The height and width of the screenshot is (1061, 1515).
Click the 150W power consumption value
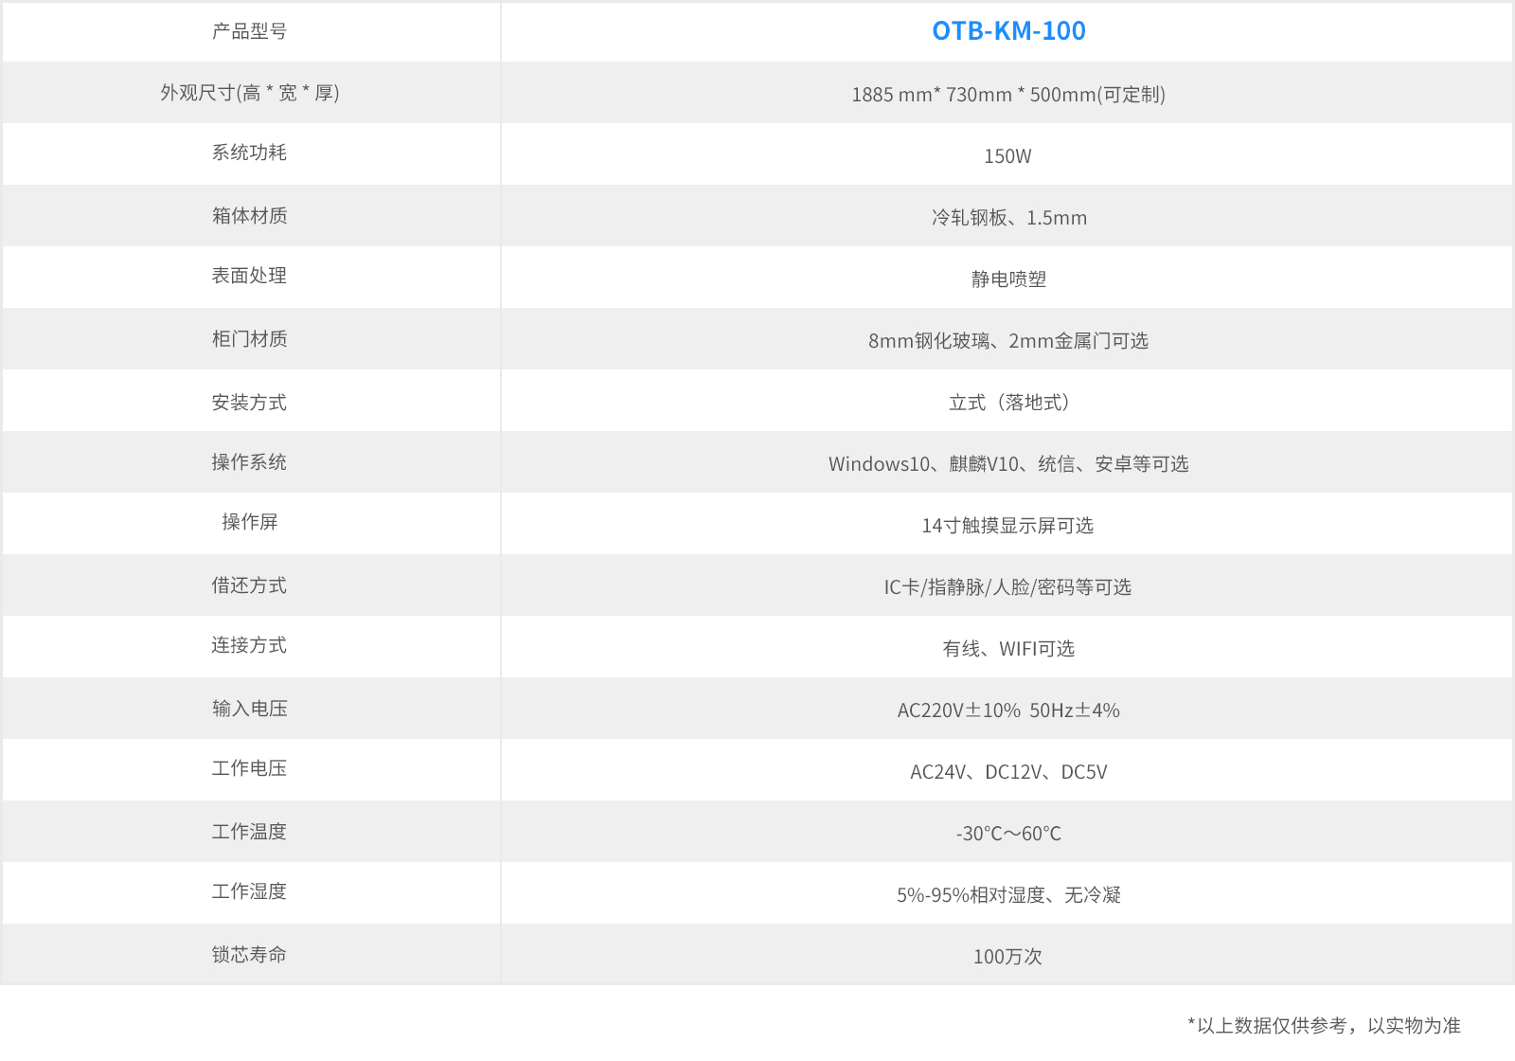[1007, 156]
